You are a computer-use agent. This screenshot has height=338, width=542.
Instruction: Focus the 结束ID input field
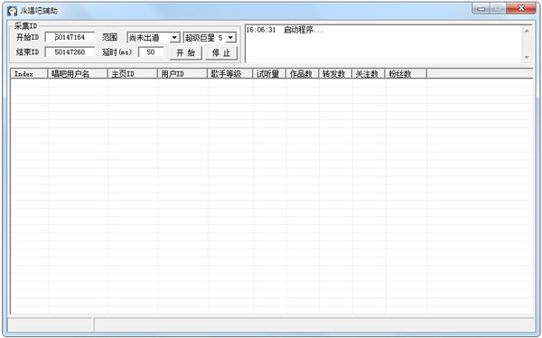tap(70, 52)
